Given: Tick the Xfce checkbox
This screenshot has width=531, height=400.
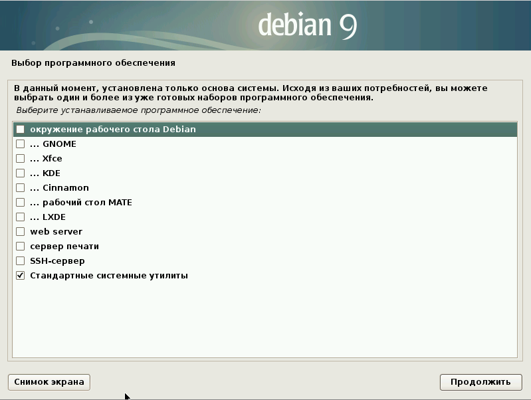Looking at the screenshot, I should pos(21,159).
